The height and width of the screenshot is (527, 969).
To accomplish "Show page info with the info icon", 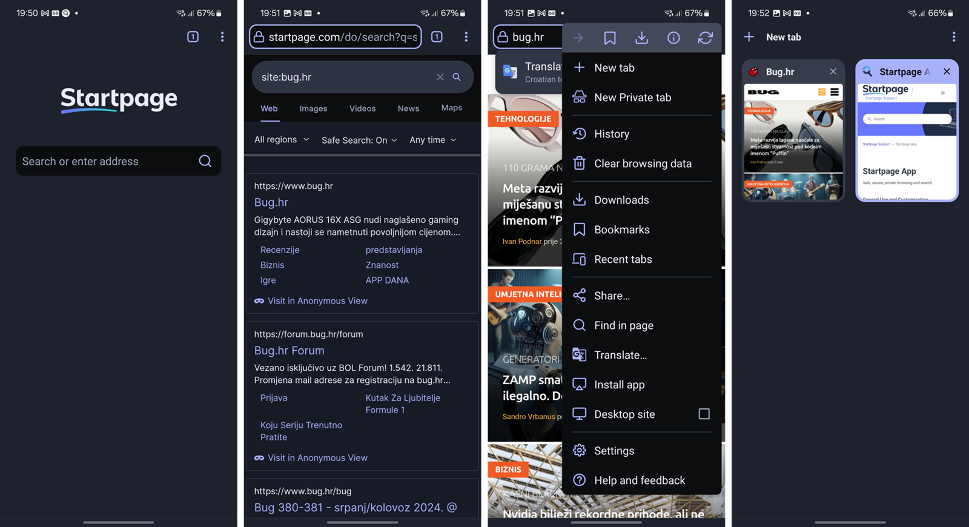I will tap(673, 38).
